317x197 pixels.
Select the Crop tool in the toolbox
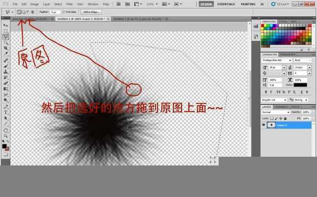[5, 48]
